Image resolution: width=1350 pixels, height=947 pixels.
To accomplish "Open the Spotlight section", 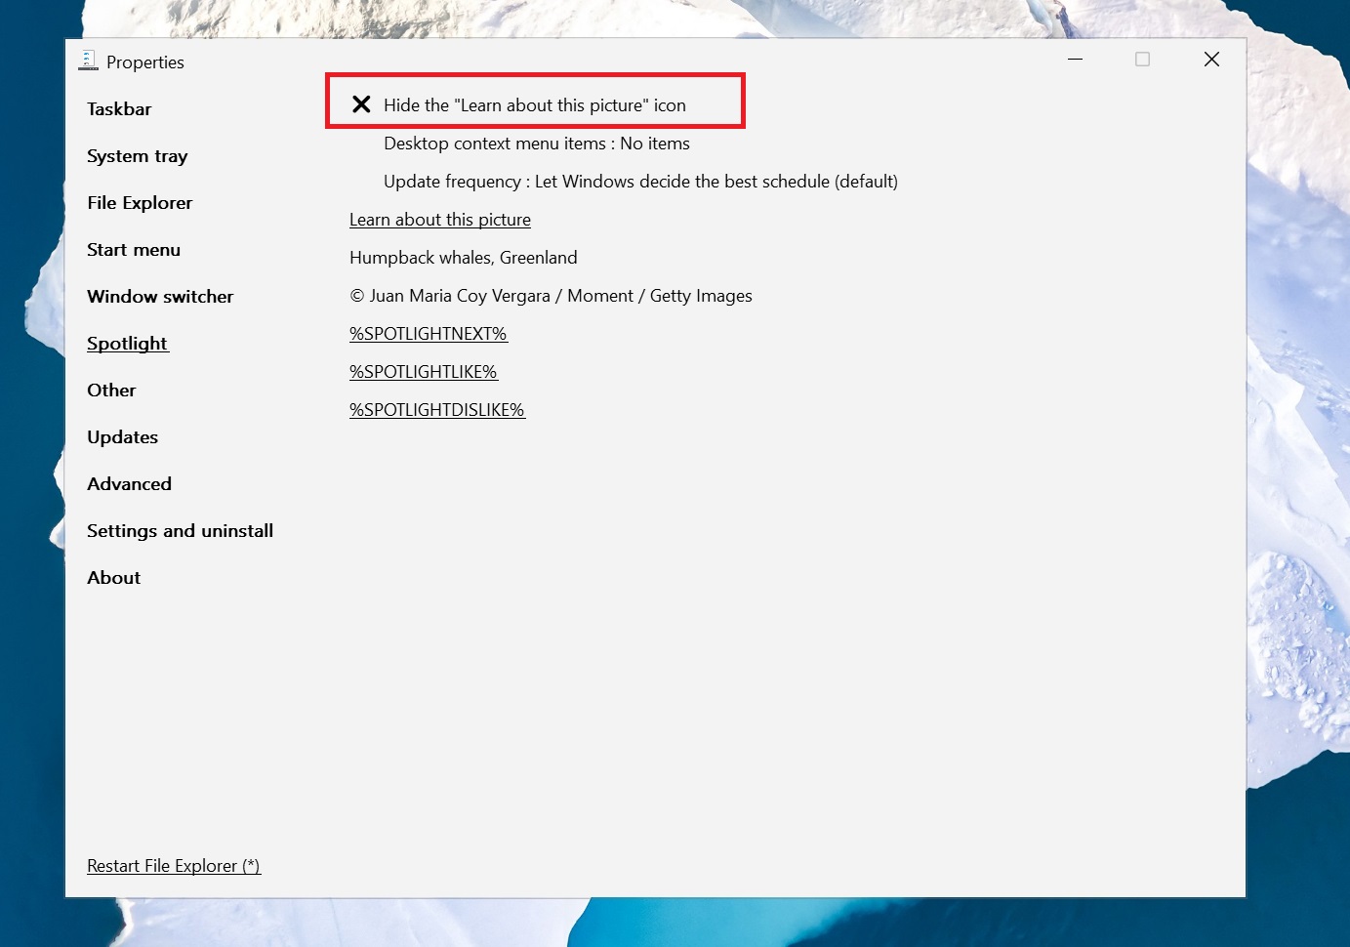I will point(127,343).
